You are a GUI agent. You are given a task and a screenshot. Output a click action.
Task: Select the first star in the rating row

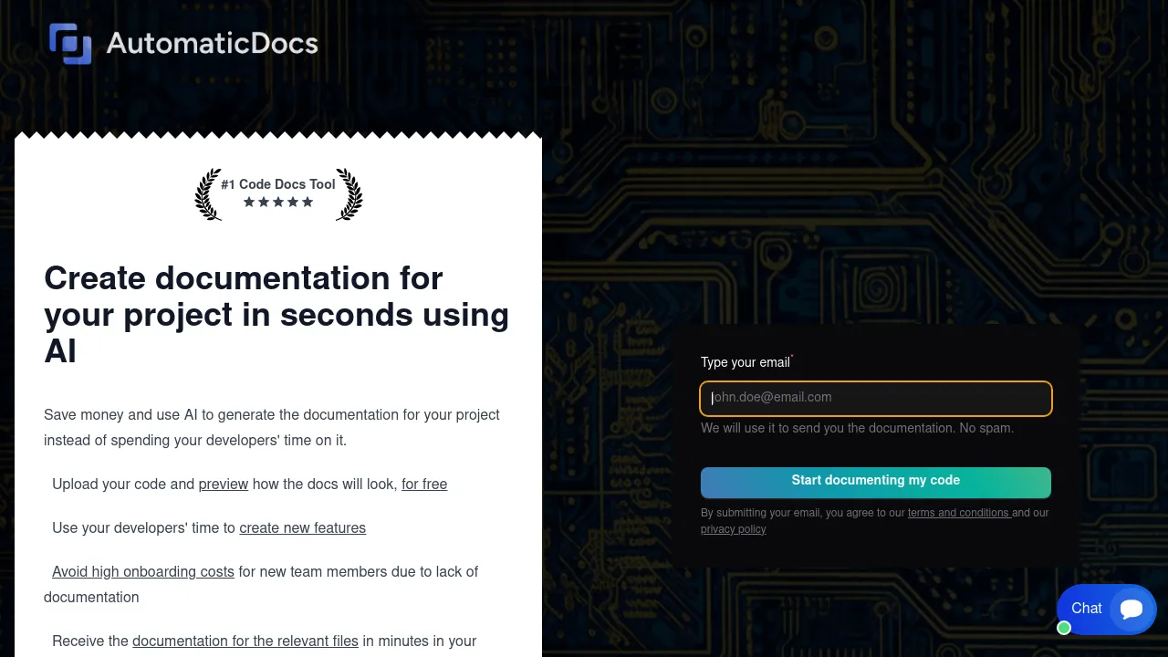point(248,202)
